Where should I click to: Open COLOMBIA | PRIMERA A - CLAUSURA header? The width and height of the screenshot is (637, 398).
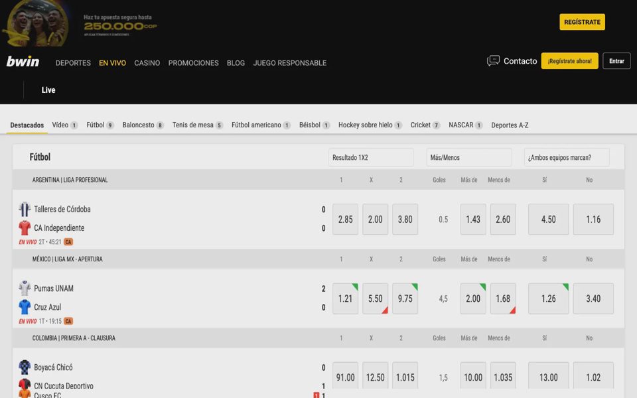[74, 338]
